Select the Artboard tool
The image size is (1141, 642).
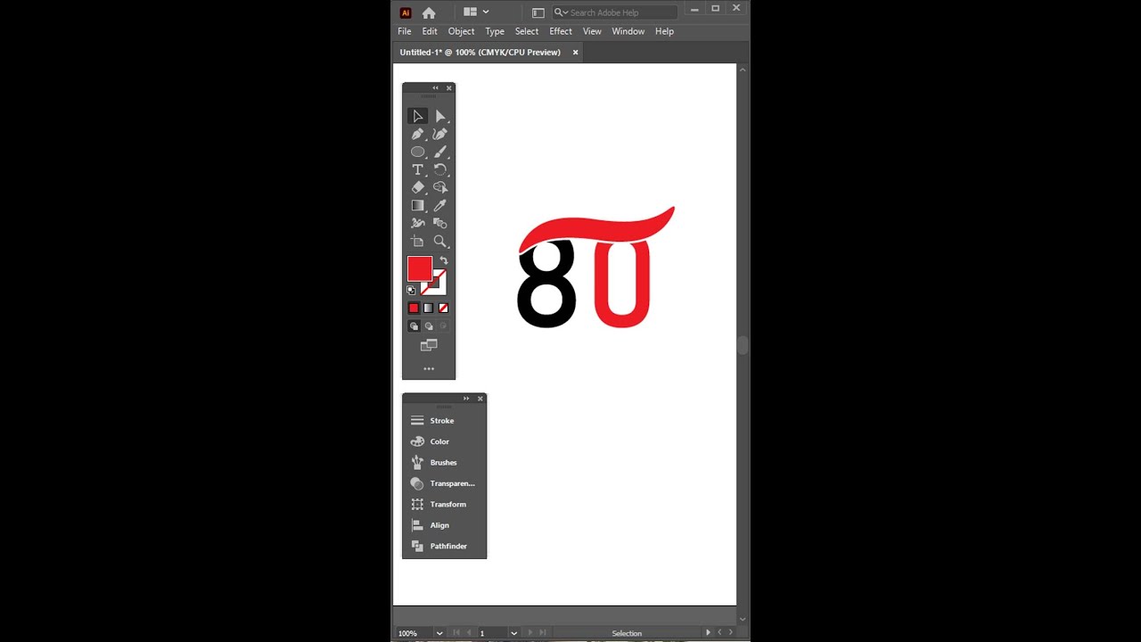click(417, 242)
